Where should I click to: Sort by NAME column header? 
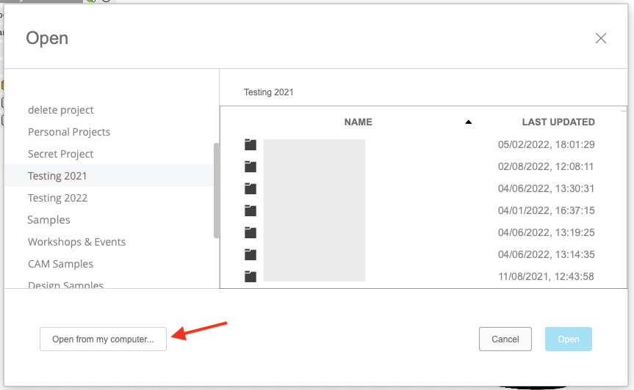[x=358, y=122]
